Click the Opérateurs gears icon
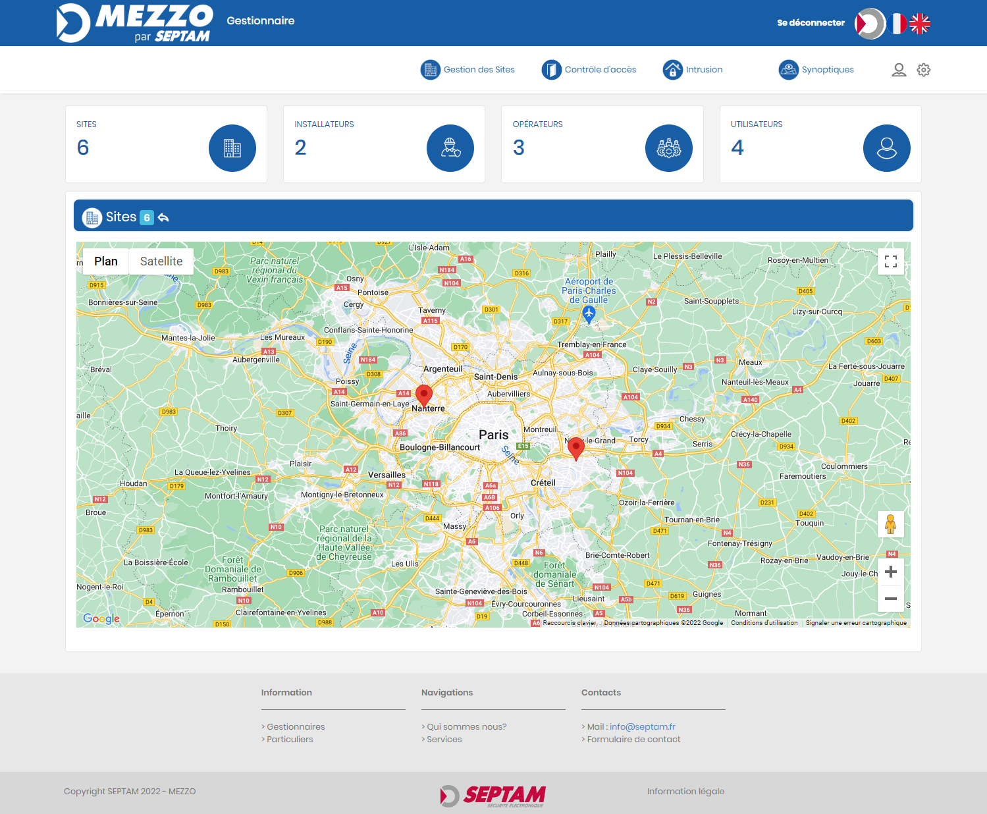Image resolution: width=987 pixels, height=814 pixels. 668,148
